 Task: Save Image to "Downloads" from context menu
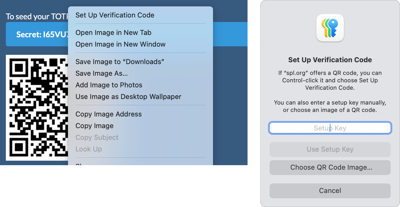(120, 62)
